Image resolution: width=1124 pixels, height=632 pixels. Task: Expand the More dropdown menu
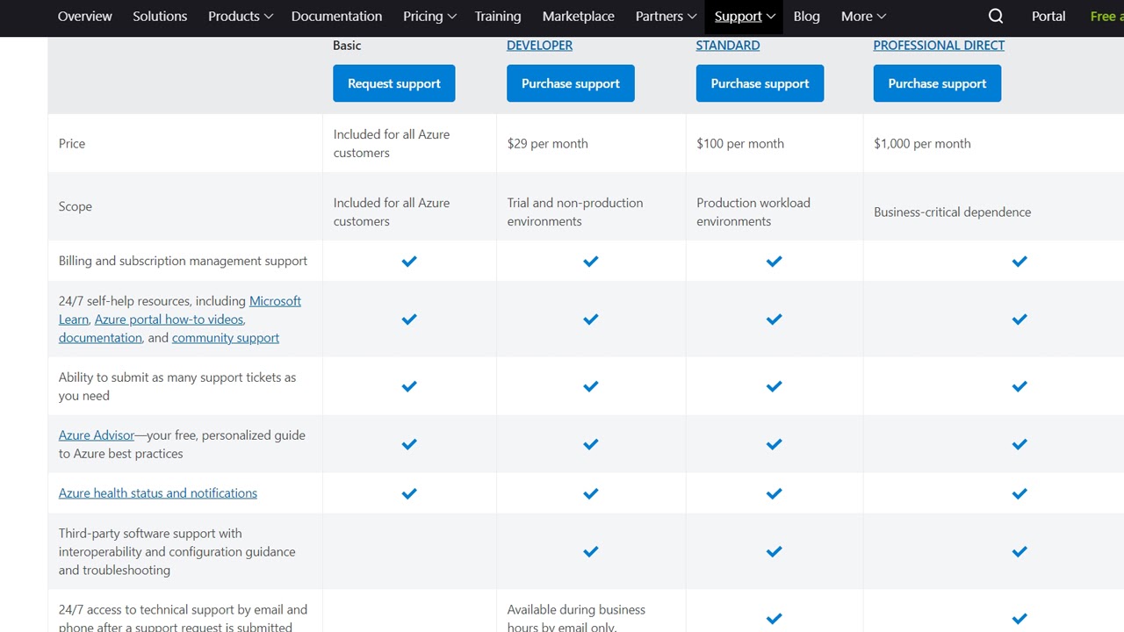pyautogui.click(x=863, y=16)
